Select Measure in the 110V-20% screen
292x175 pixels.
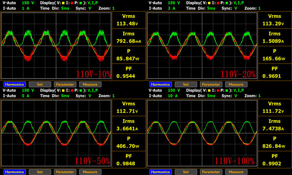(236, 84)
